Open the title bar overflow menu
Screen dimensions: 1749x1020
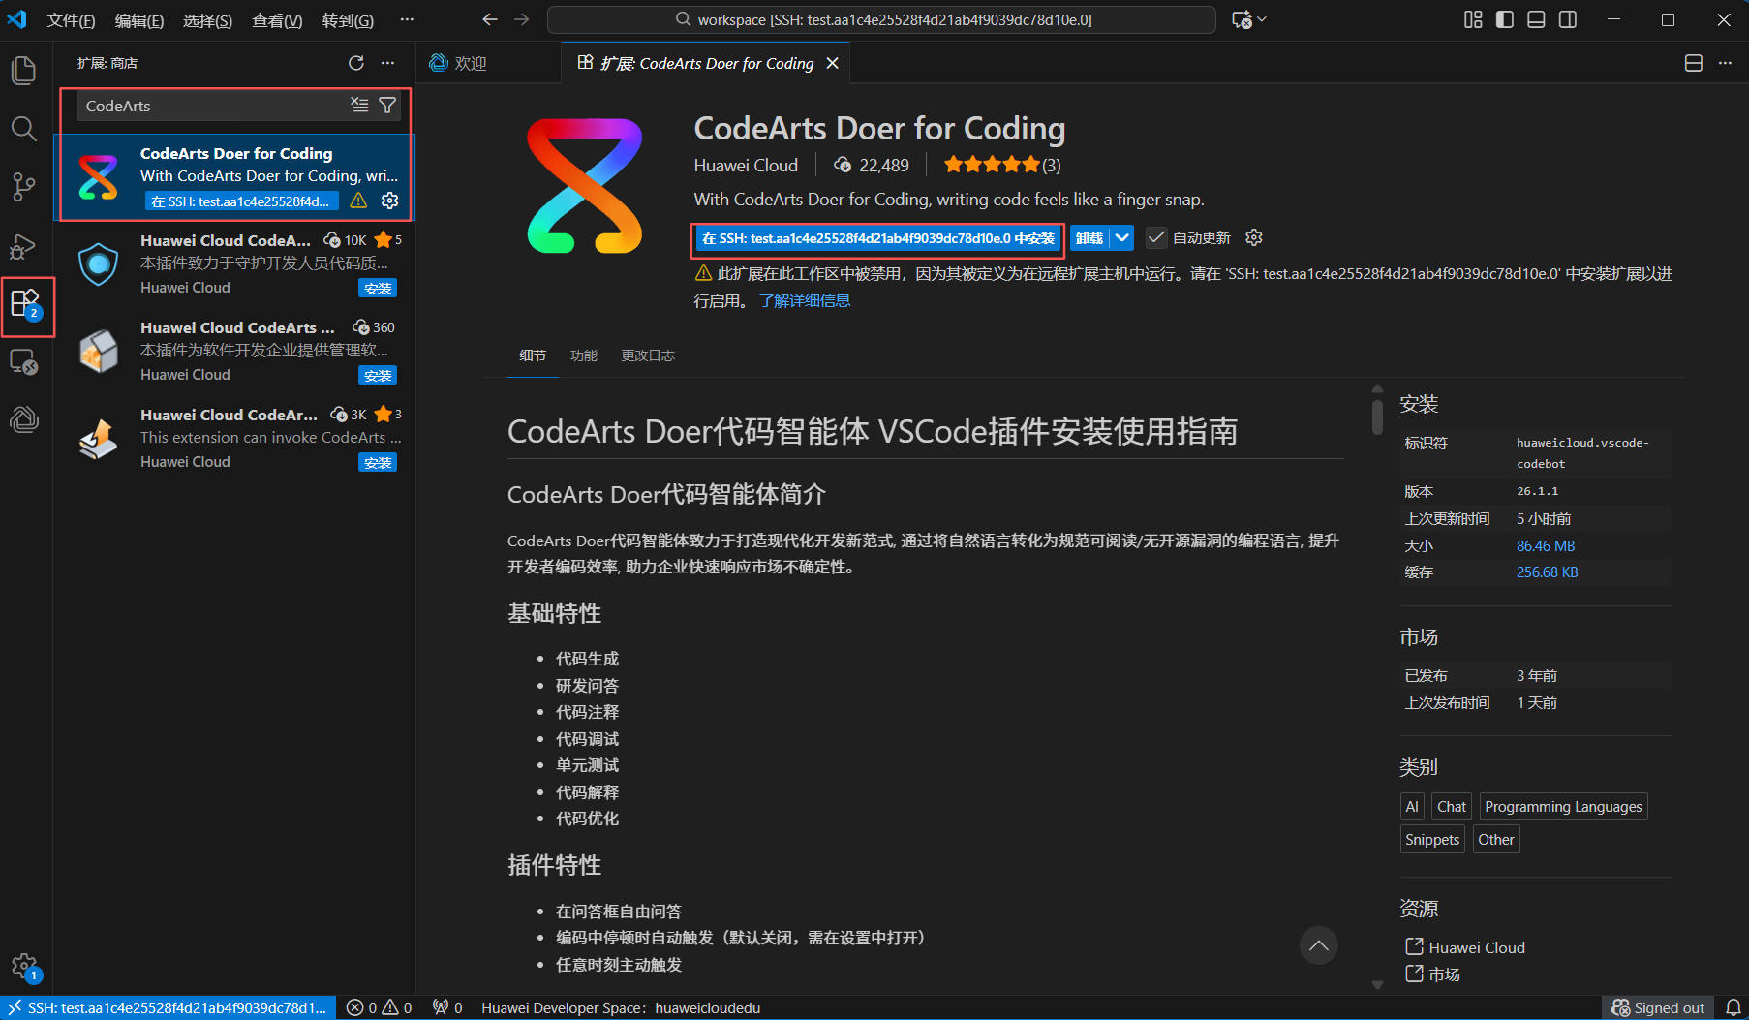coord(407,19)
